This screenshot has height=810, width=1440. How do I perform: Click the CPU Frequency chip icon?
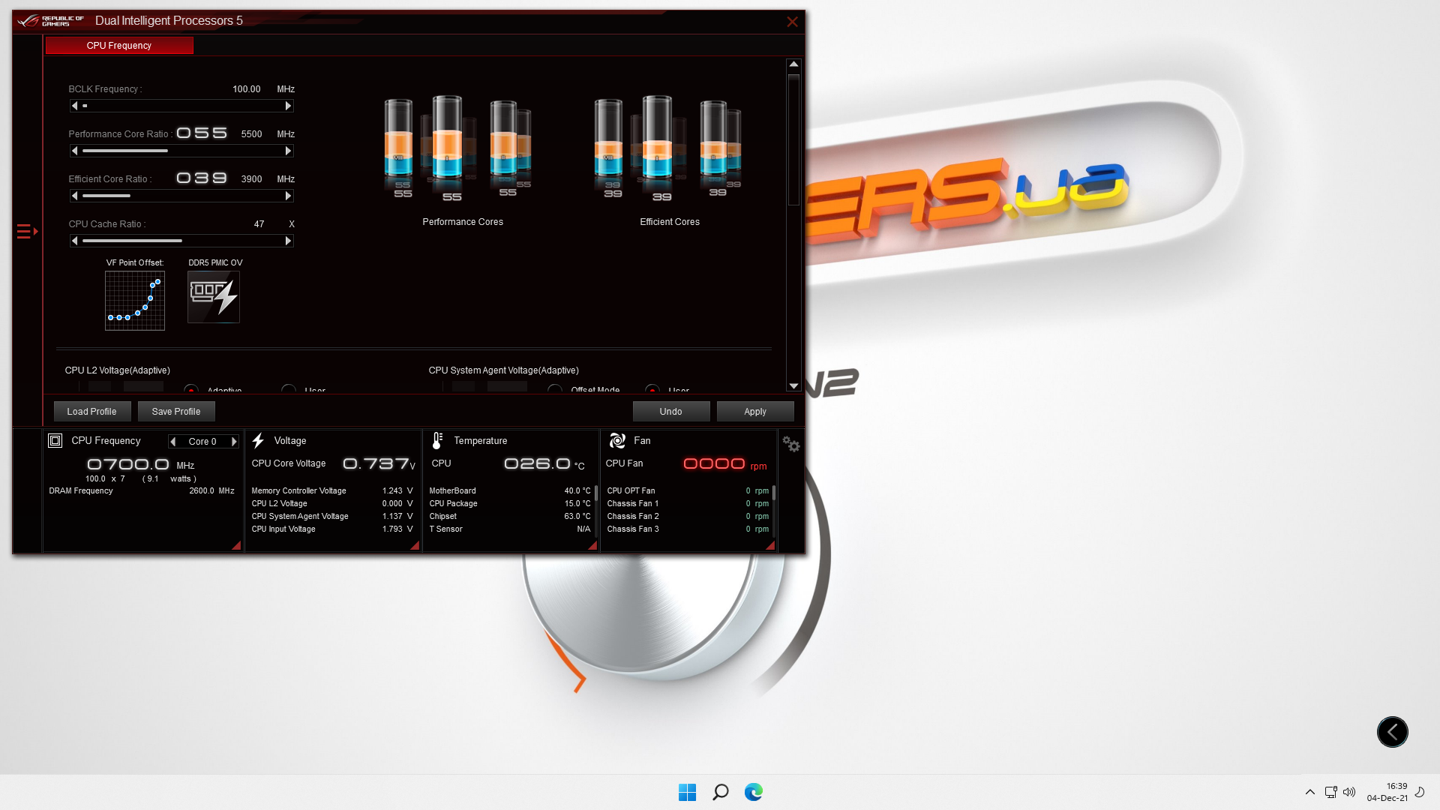tap(55, 440)
